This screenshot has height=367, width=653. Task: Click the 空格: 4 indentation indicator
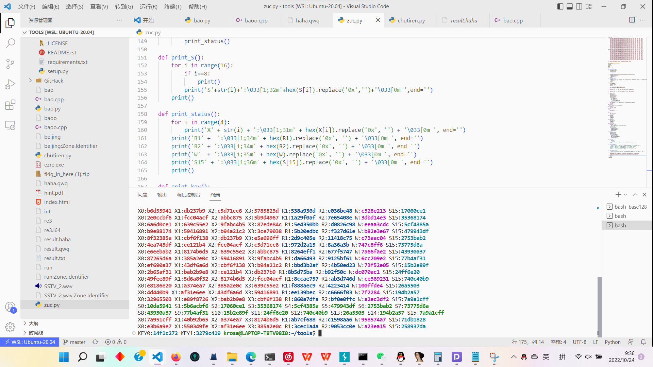[x=558, y=342]
